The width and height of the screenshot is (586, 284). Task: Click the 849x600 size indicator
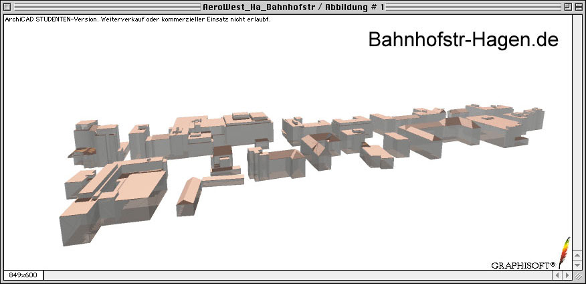[23, 275]
